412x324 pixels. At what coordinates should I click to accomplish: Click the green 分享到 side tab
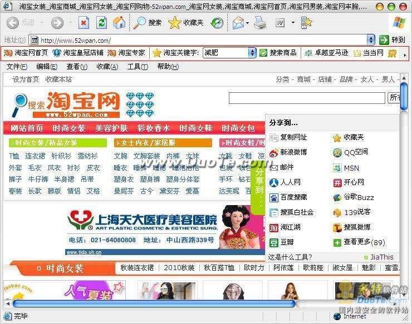[258, 188]
